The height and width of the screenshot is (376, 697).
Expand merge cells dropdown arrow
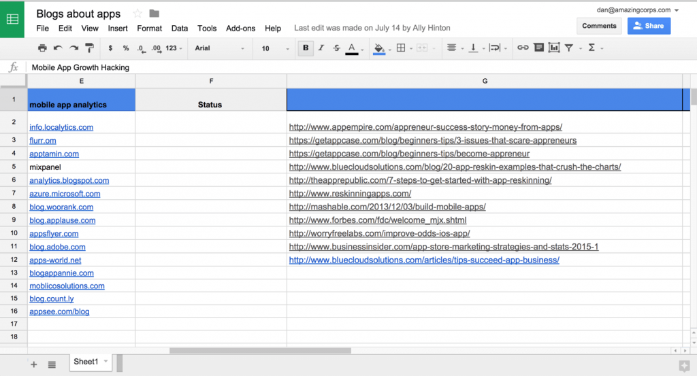[x=434, y=48]
